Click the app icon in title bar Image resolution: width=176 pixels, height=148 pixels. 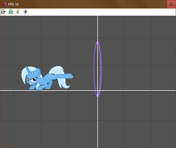5,4
